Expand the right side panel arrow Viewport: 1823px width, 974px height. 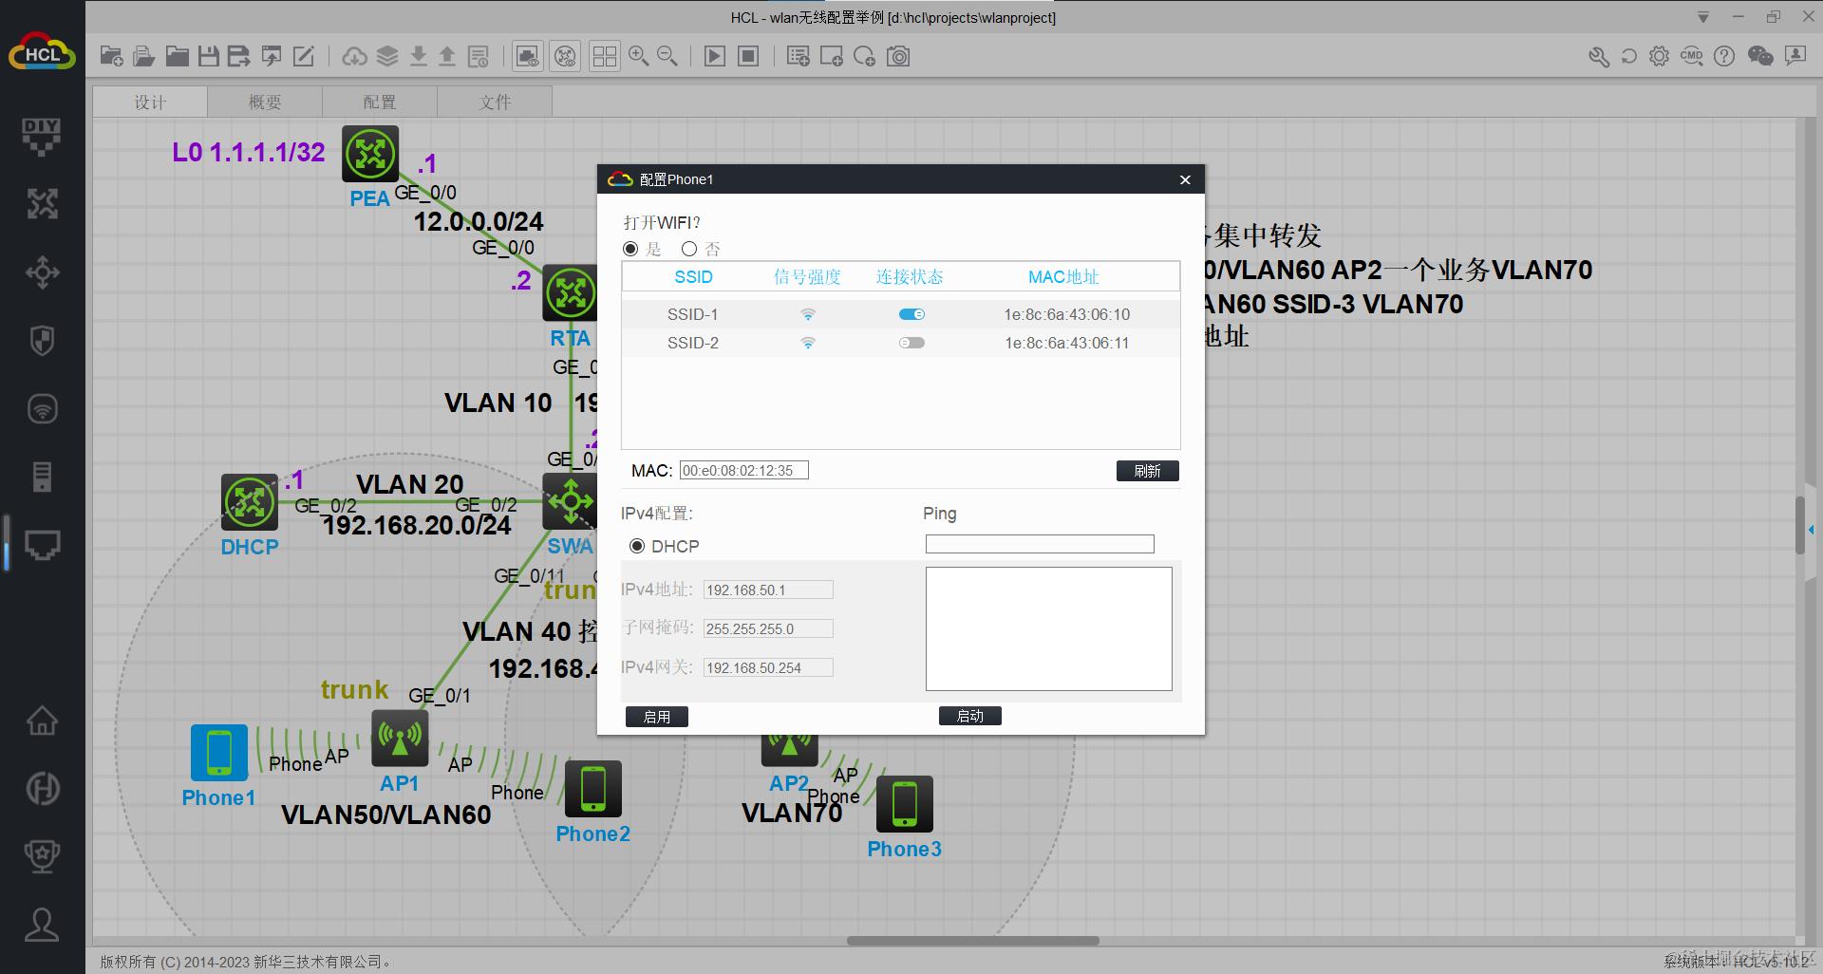(x=1811, y=530)
